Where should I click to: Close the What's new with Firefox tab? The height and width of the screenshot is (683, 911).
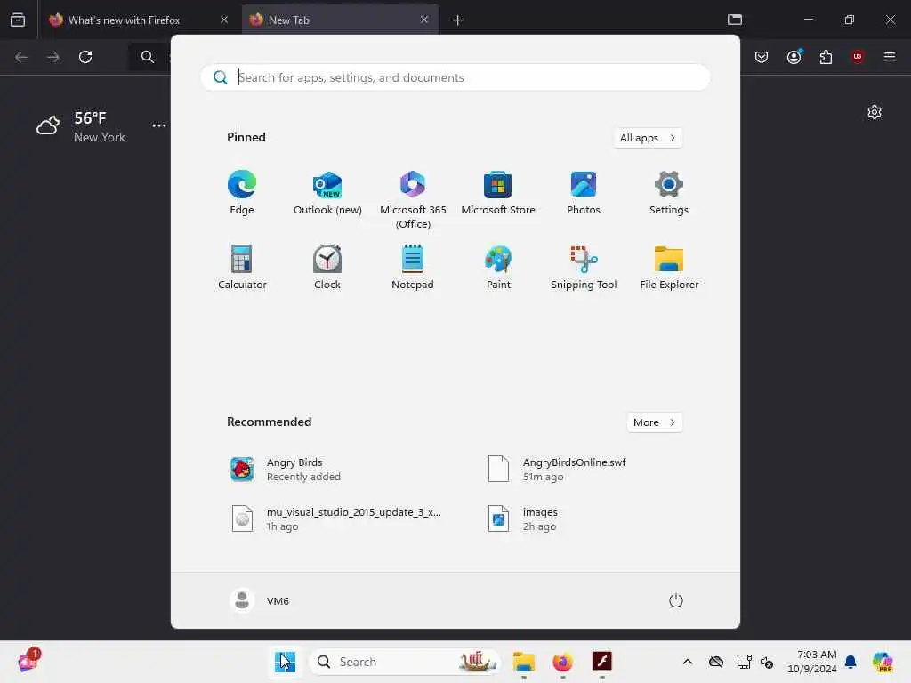tap(224, 20)
